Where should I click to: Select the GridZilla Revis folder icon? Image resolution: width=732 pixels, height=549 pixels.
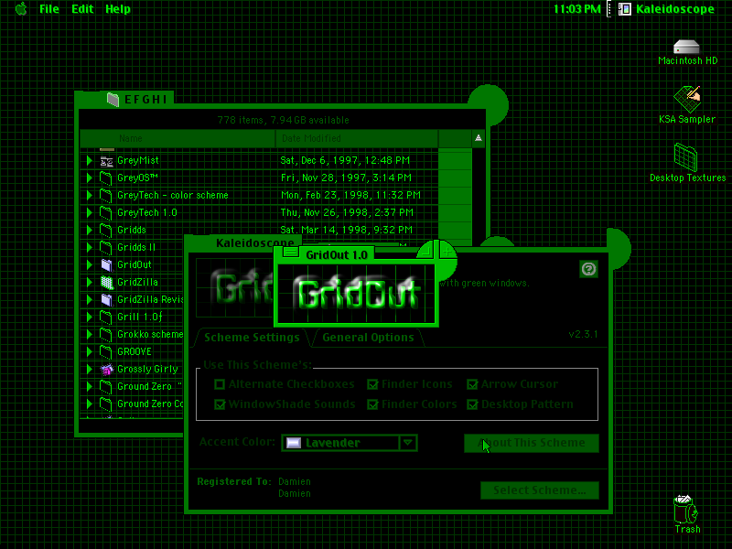coord(106,300)
